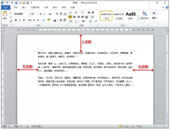The height and width of the screenshot is (129, 170).
Task: Open line spacing options dropdown
Action: click(x=92, y=17)
